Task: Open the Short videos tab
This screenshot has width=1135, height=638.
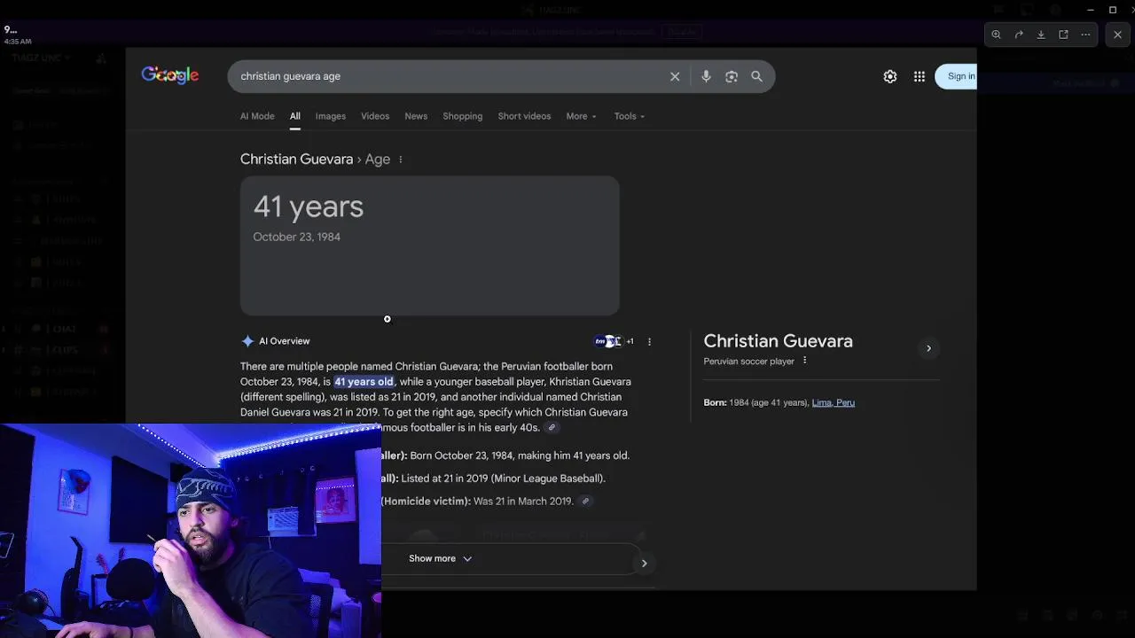Action: [x=524, y=116]
